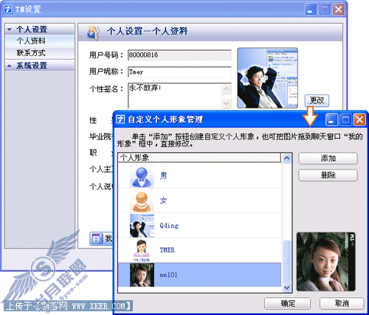This screenshot has width=369, height=315.
Task: Pick the TMER cartoon girl avatar
Action: pos(142,250)
